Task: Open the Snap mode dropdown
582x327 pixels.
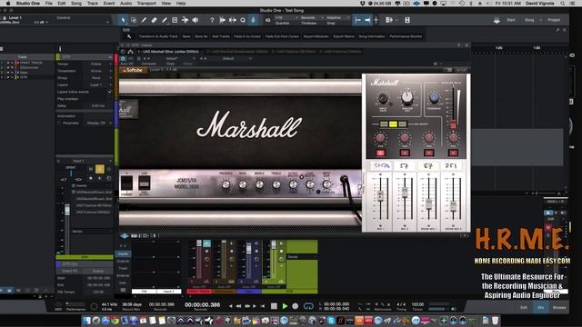Action: [337, 18]
